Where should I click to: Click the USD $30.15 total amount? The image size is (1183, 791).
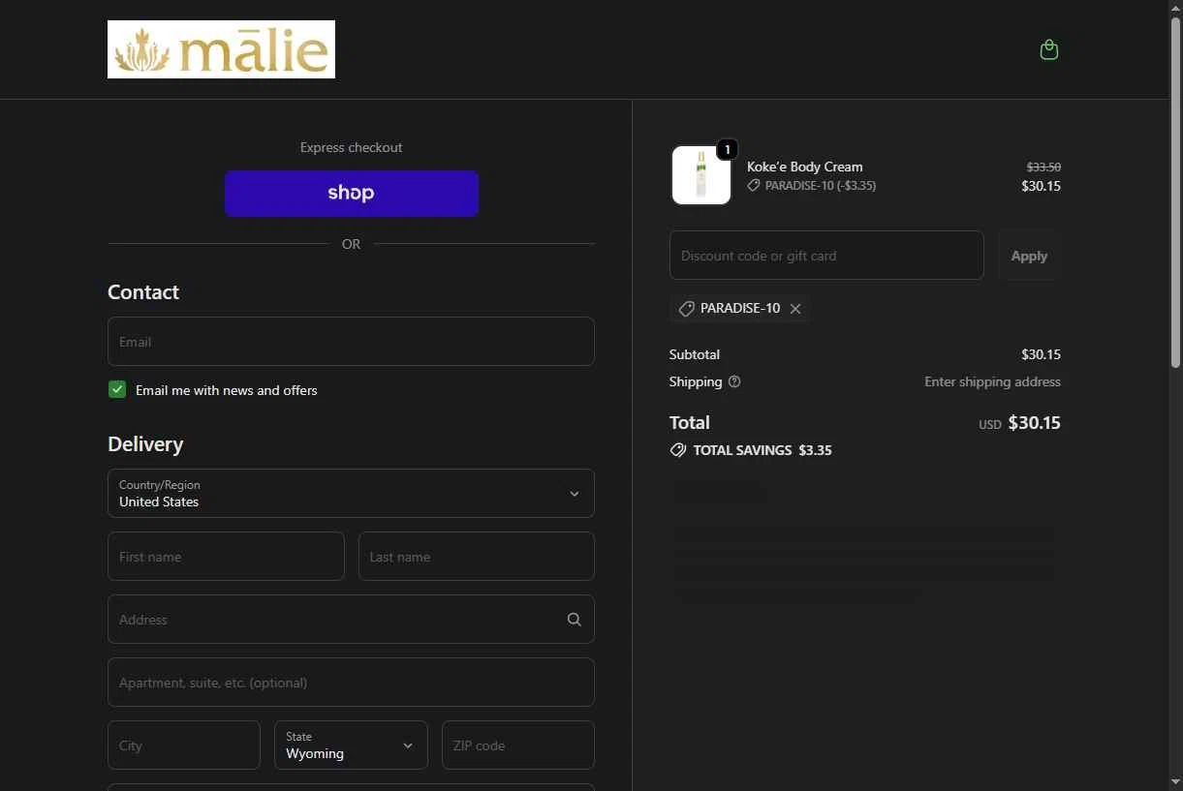pos(1019,423)
